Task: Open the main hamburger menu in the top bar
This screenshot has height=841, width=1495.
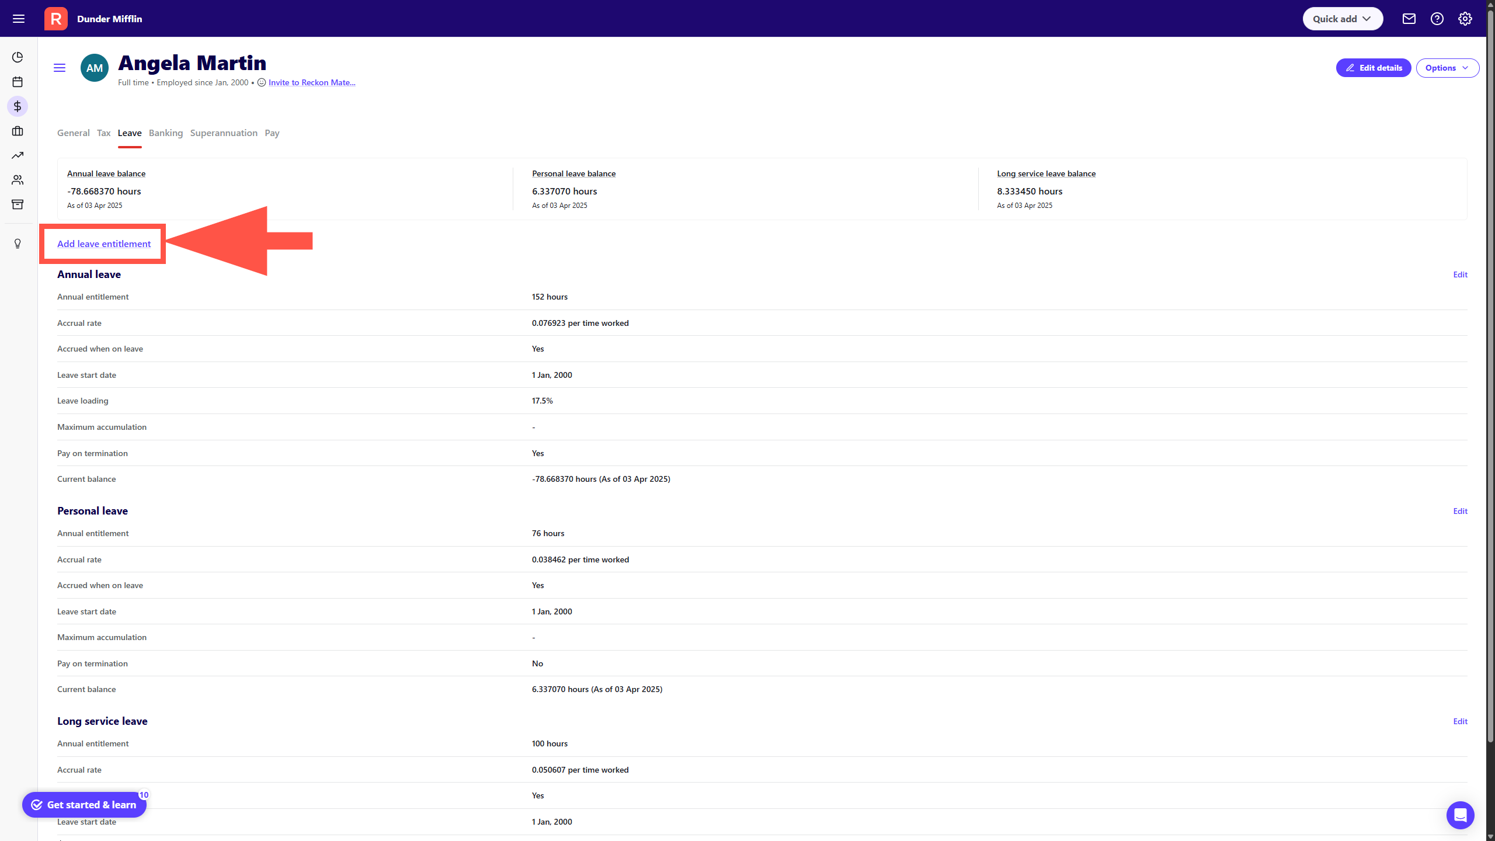Action: (19, 19)
